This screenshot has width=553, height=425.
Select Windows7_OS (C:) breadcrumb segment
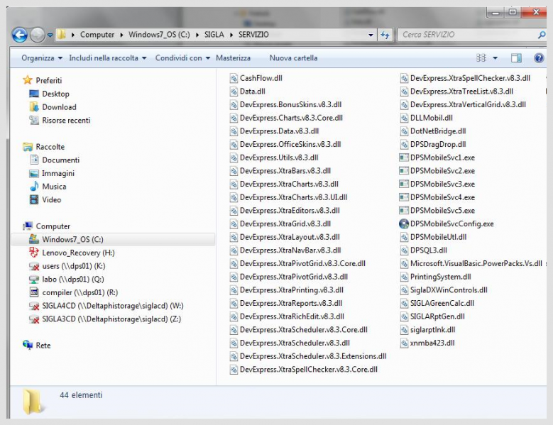159,35
